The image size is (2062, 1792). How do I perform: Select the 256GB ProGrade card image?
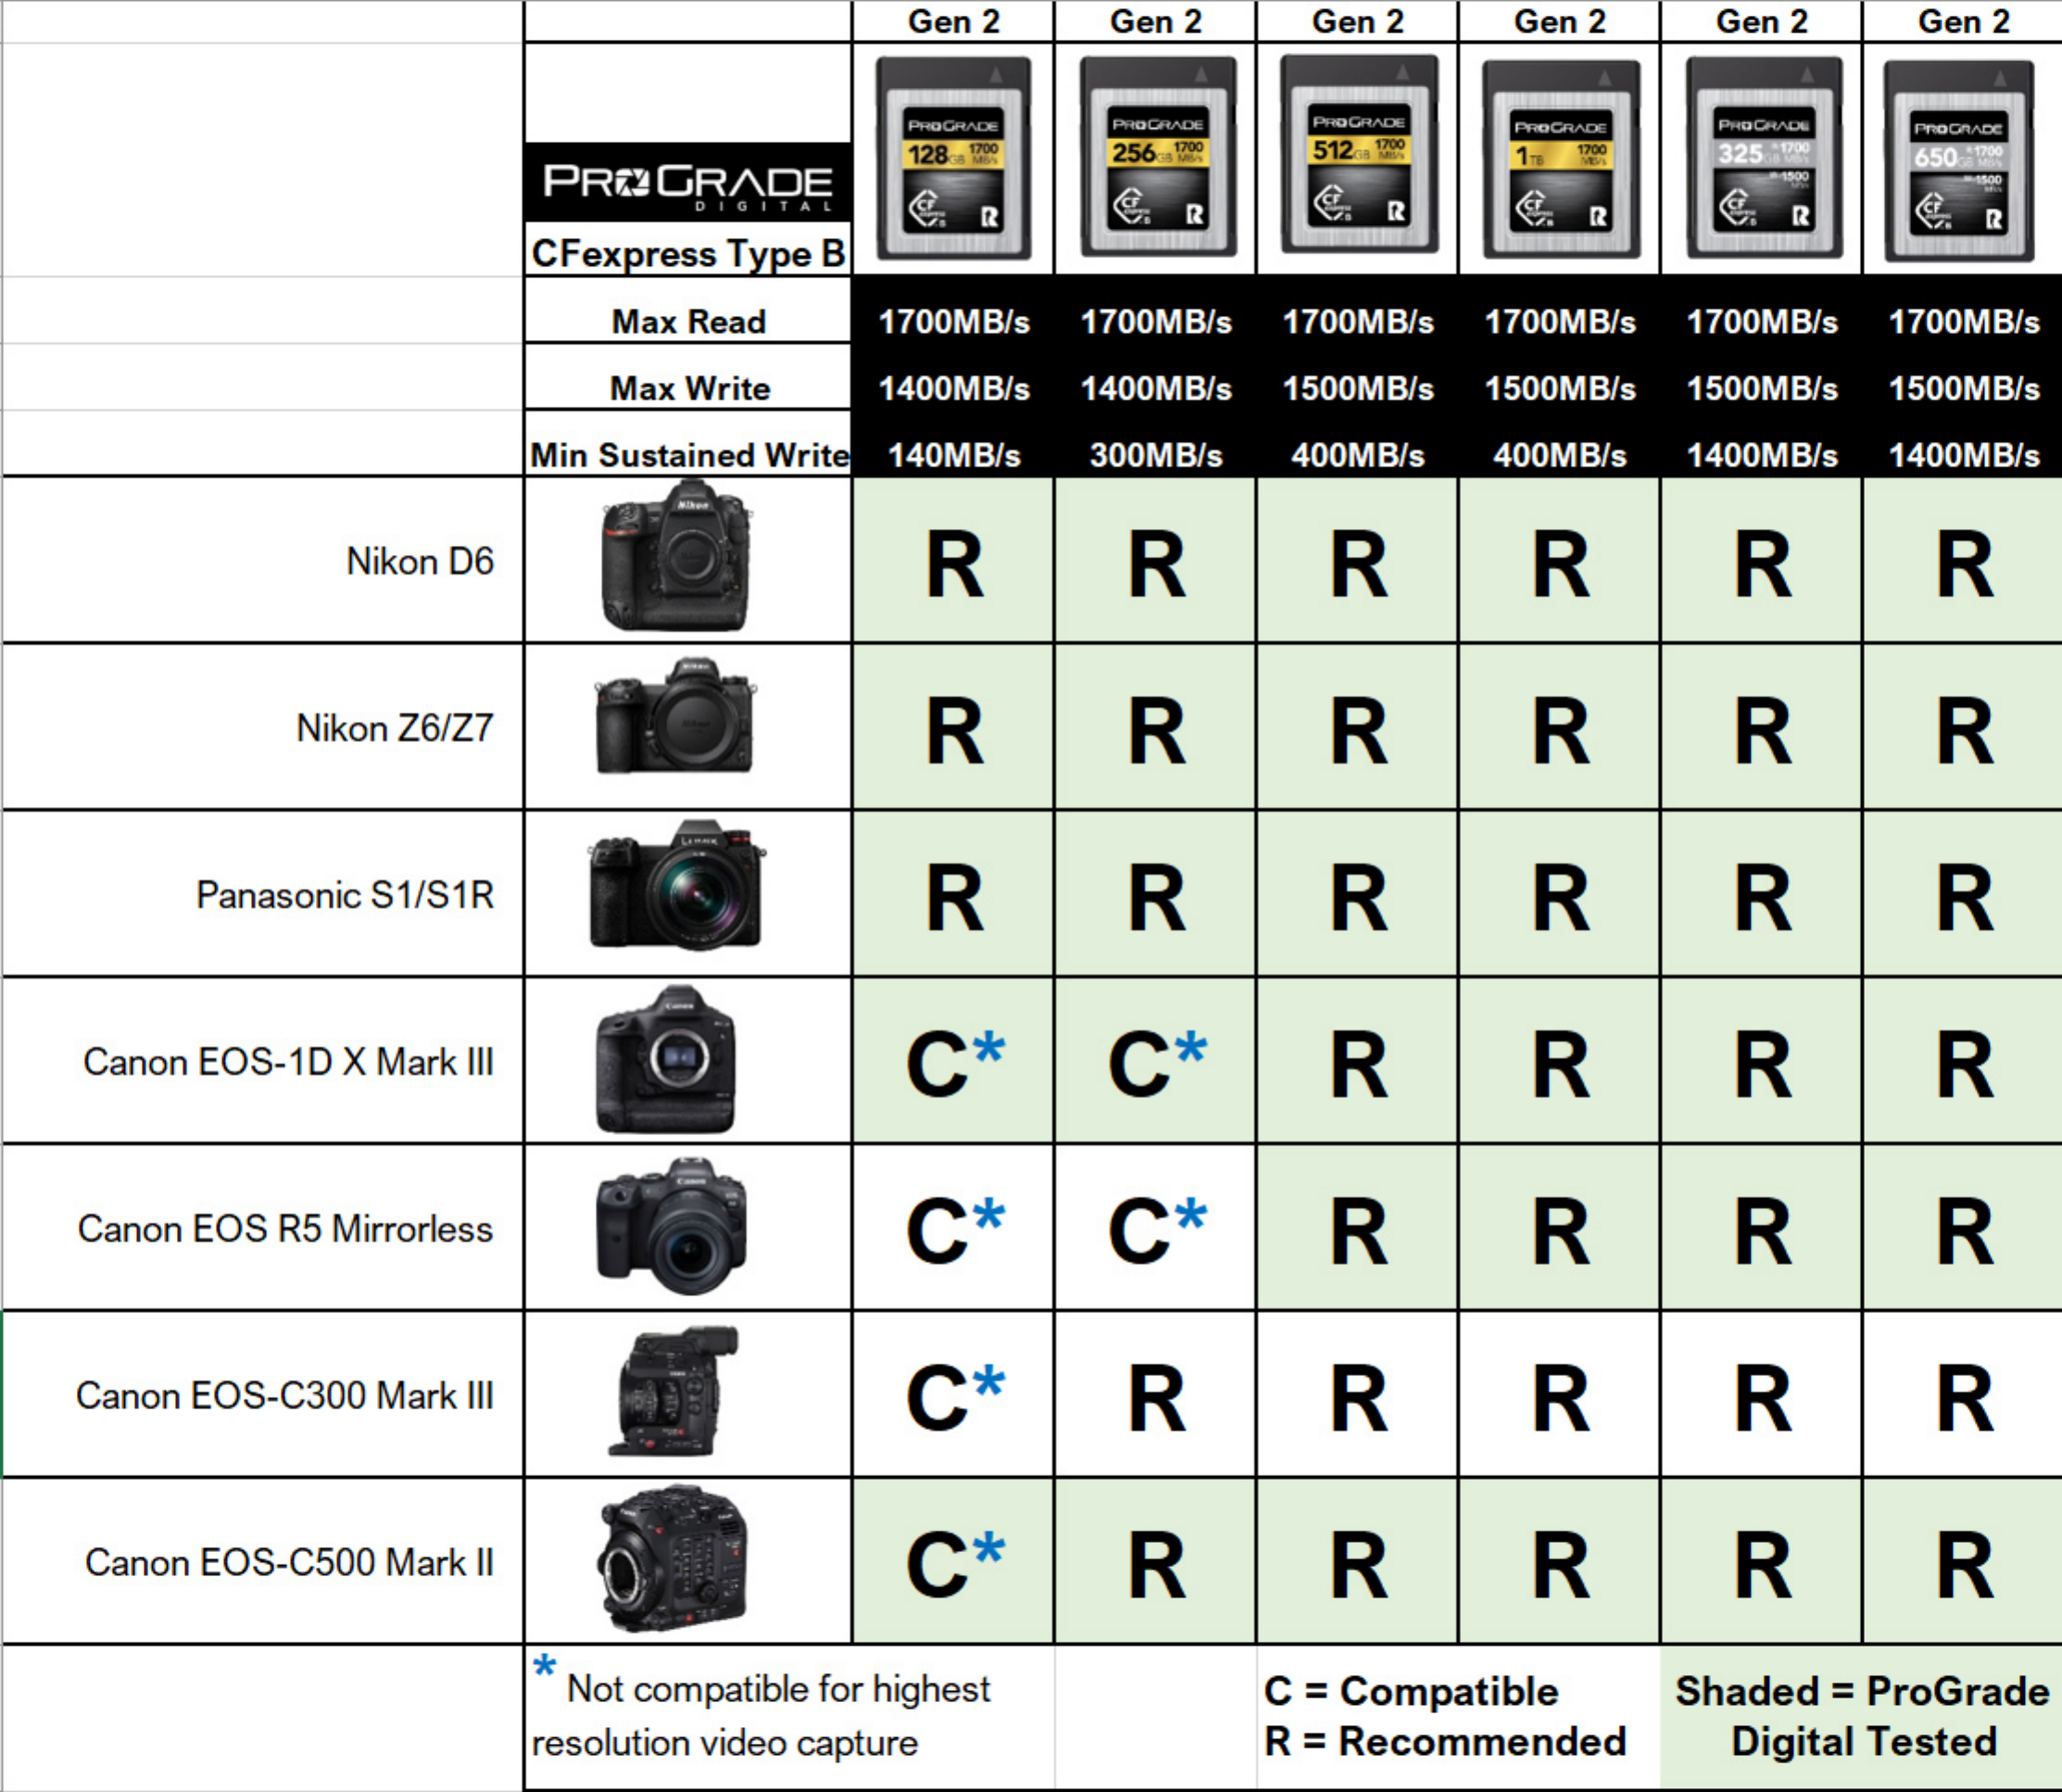click(x=1157, y=157)
